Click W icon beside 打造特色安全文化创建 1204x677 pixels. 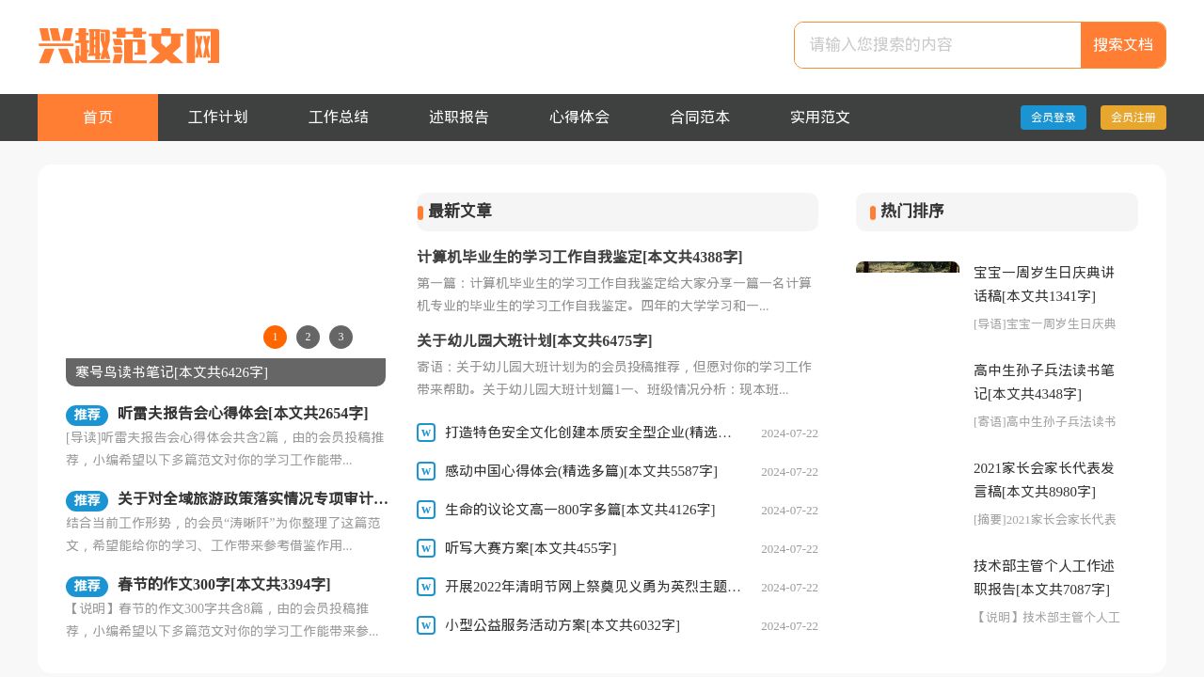[426, 433]
